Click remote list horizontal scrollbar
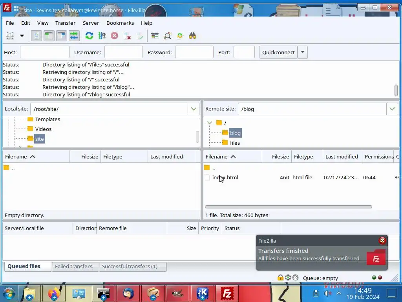Screen dimensions: 402x302 pyautogui.click(x=289, y=207)
